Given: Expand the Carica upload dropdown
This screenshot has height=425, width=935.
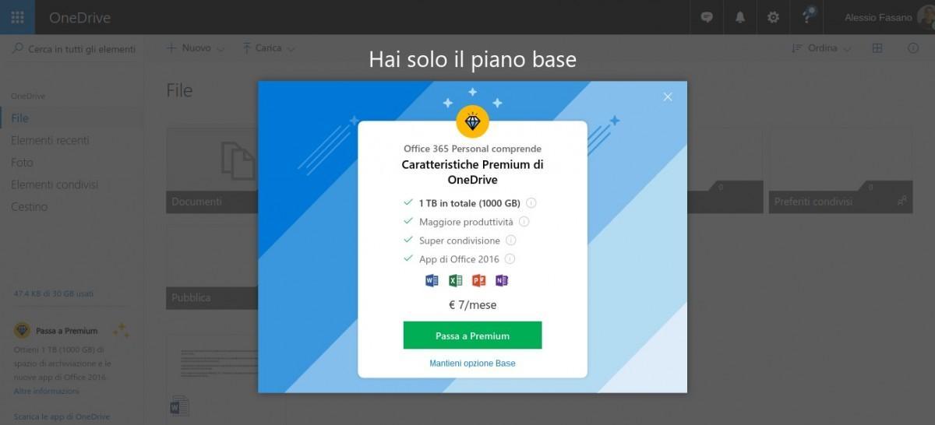Looking at the screenshot, I should coord(269,48).
